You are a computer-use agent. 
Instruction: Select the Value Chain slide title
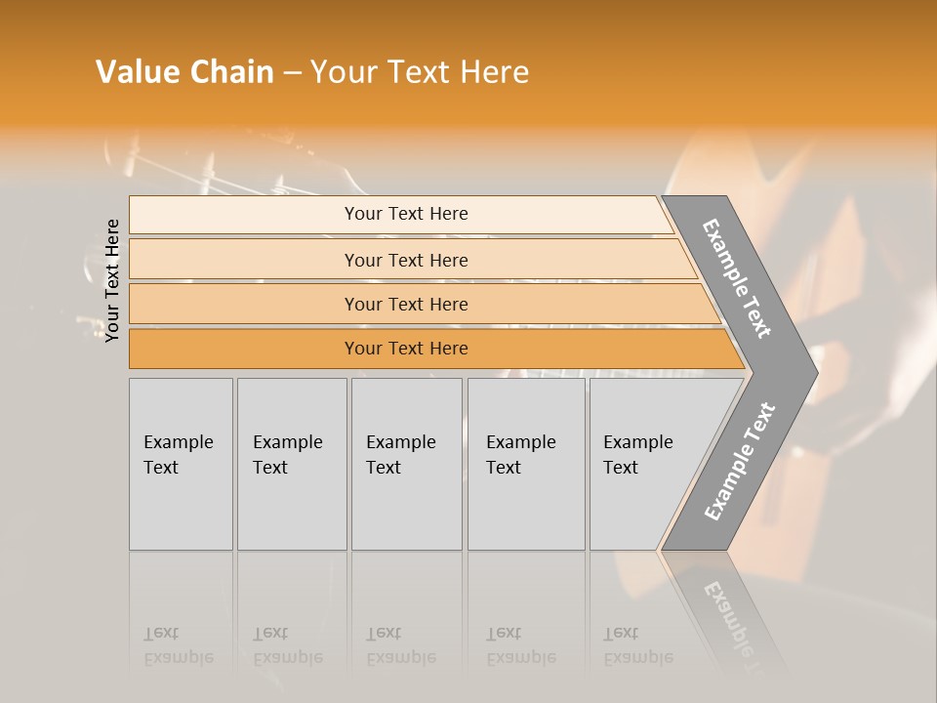coord(312,72)
